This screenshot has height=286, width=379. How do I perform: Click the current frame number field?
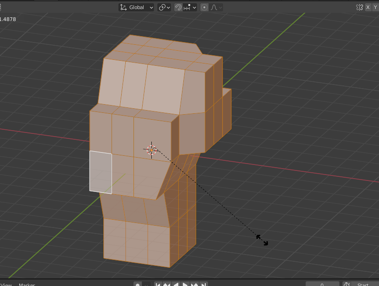pos(322,285)
